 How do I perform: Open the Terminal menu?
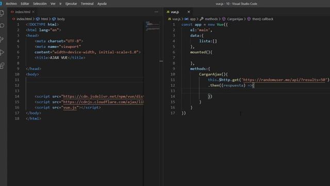[x=87, y=4]
